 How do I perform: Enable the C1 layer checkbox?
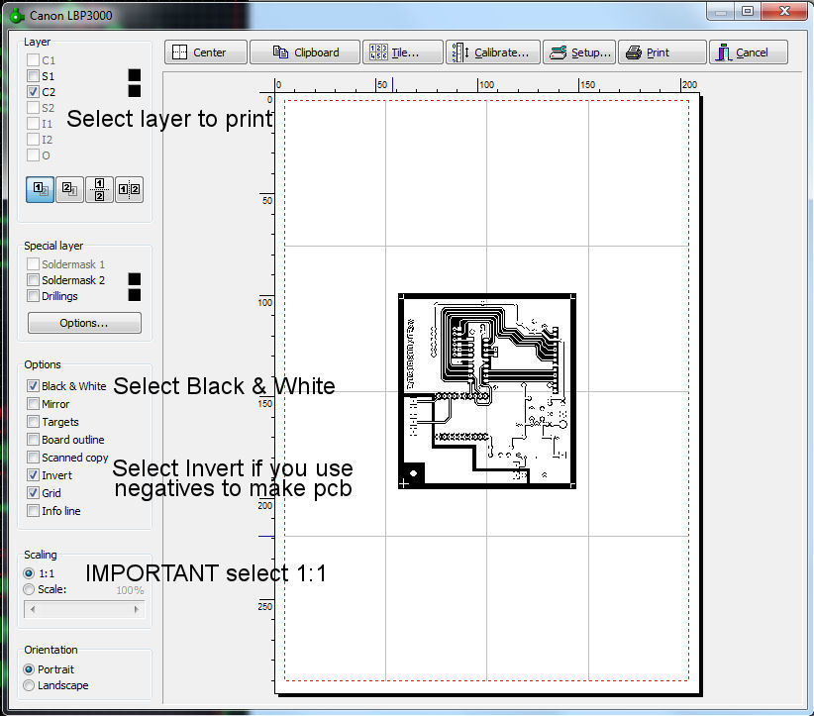click(34, 60)
